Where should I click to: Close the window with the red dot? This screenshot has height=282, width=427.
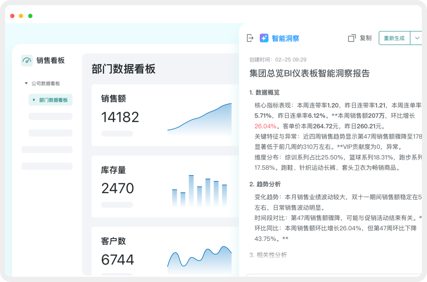12,16
